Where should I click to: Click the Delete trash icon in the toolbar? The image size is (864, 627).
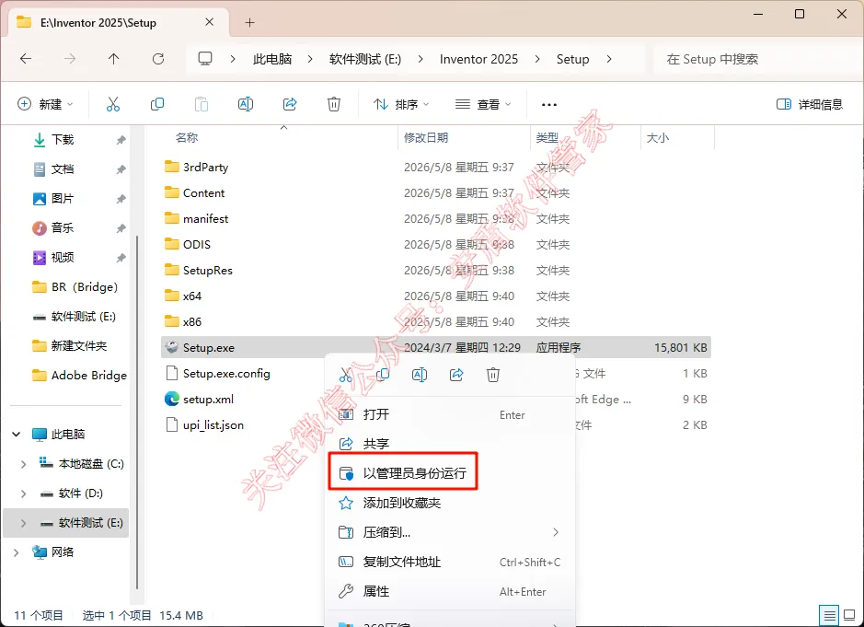(x=334, y=104)
